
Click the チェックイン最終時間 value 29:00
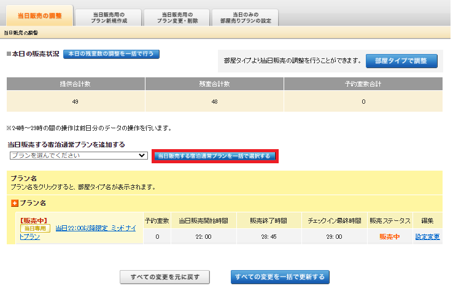point(334,236)
